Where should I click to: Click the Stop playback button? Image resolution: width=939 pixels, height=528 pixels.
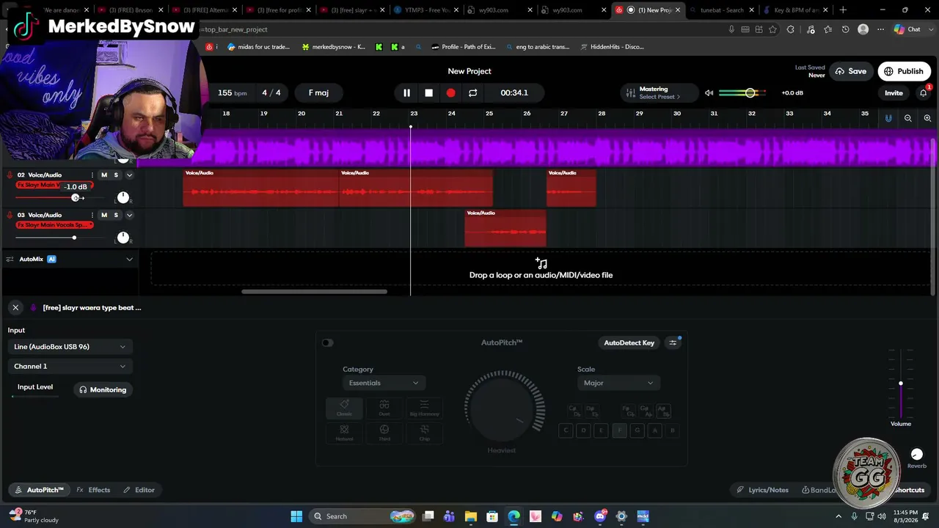pos(428,93)
